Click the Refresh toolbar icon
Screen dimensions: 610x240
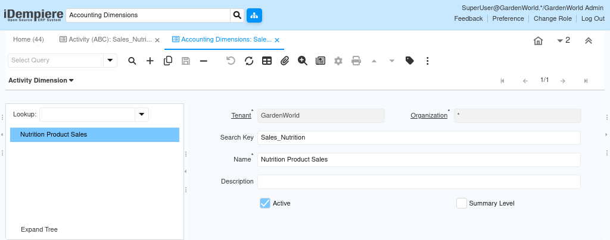tap(249, 61)
